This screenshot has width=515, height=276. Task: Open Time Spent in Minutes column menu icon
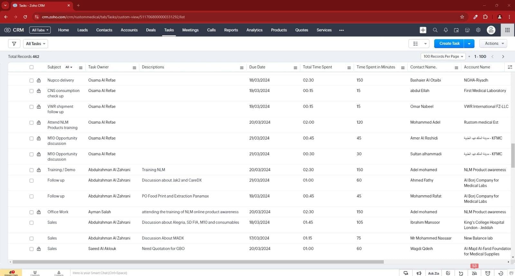coord(403,68)
